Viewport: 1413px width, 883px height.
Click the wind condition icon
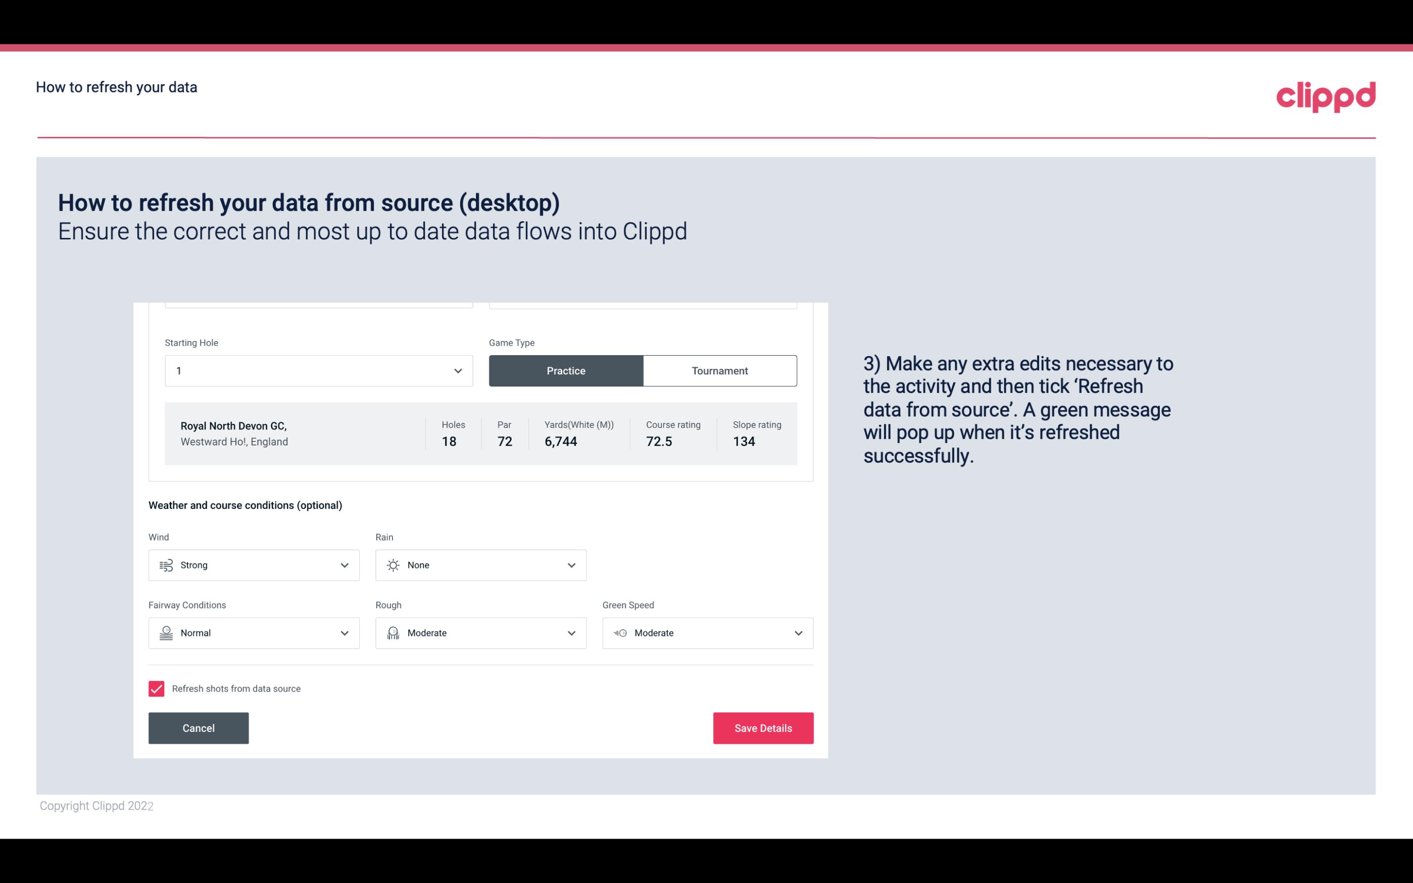tap(166, 565)
